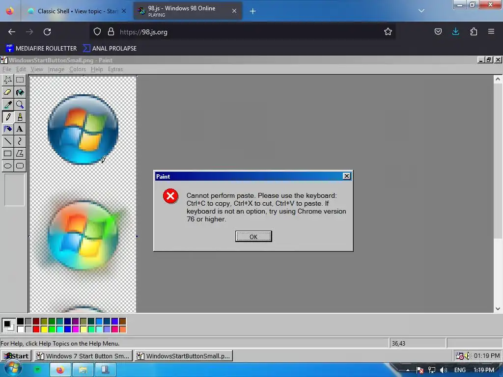Select the Magnifier tool
This screenshot has height=377, width=503.
pos(20,105)
